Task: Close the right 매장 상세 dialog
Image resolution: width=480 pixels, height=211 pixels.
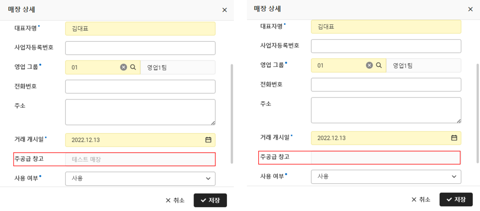Action: tap(470, 9)
